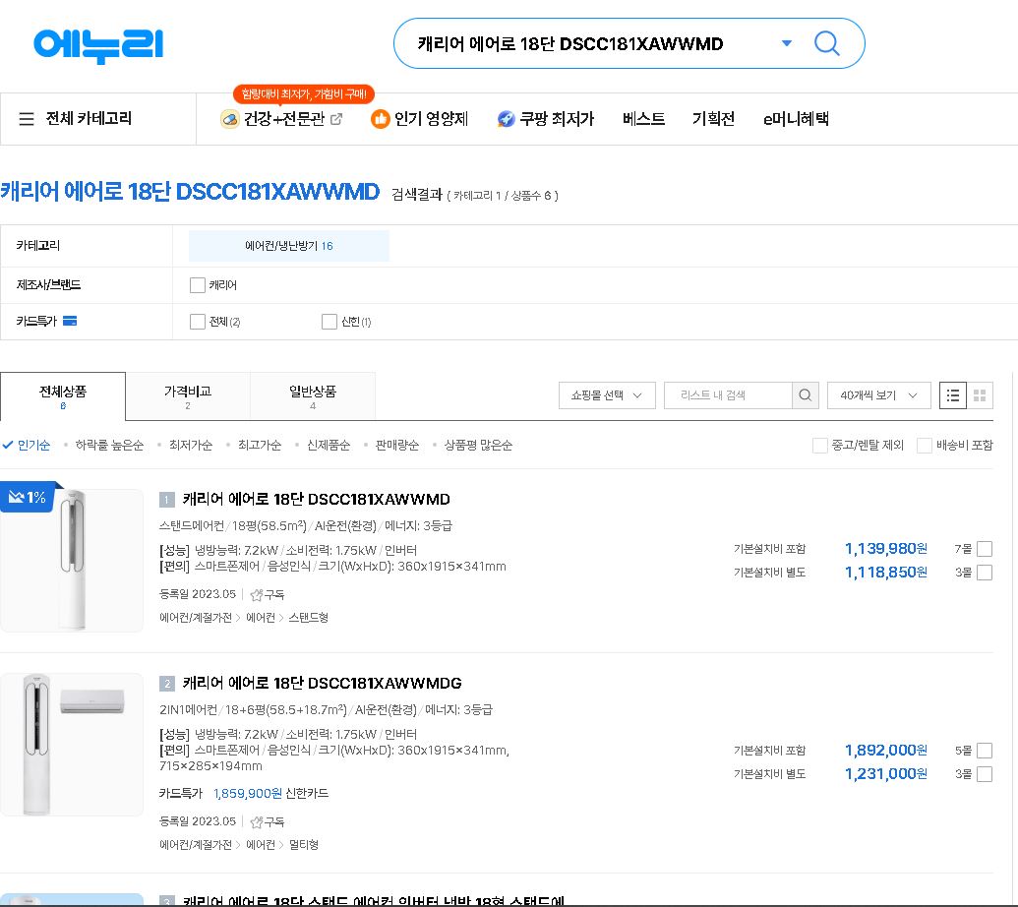Open 기획전 menu
1018x907 pixels.
(x=713, y=119)
